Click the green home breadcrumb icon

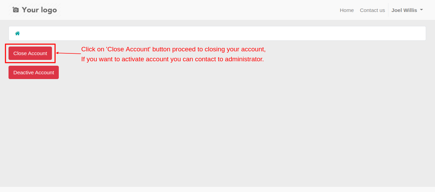(17, 34)
